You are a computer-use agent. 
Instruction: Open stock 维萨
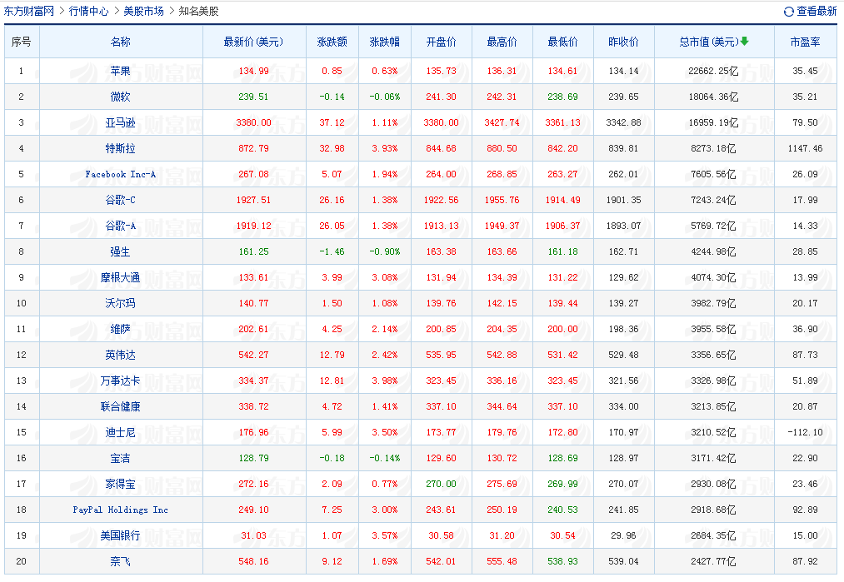(x=121, y=329)
